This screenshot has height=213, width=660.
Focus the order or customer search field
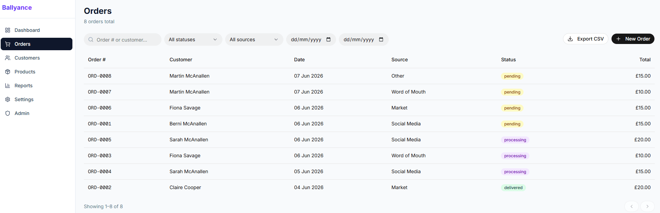123,39
